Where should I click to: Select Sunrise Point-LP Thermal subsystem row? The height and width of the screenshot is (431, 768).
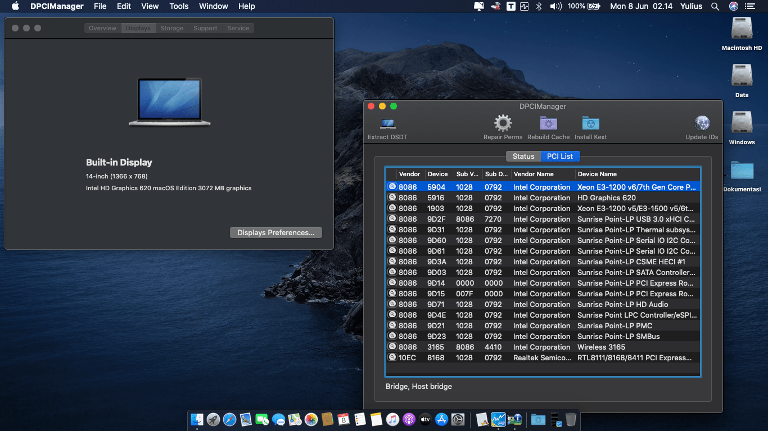click(x=543, y=230)
